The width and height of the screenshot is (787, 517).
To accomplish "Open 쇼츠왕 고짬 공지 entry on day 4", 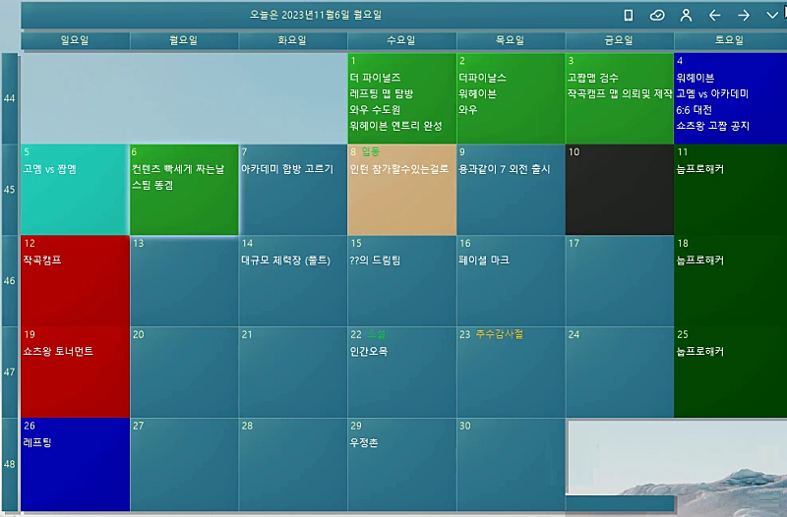I will (x=712, y=126).
